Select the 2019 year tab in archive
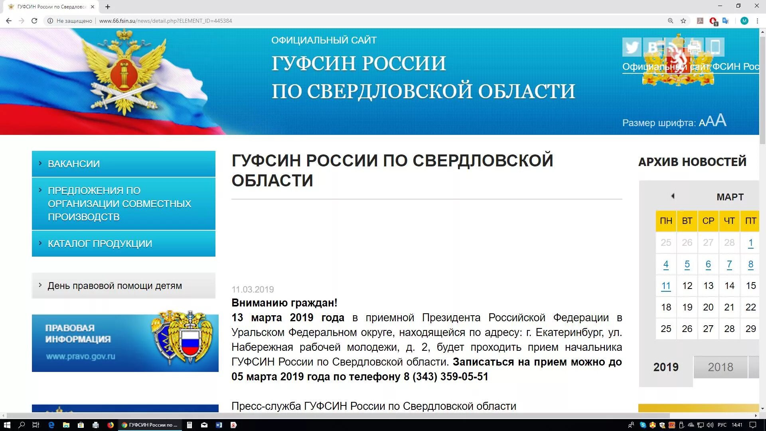 coord(666,367)
